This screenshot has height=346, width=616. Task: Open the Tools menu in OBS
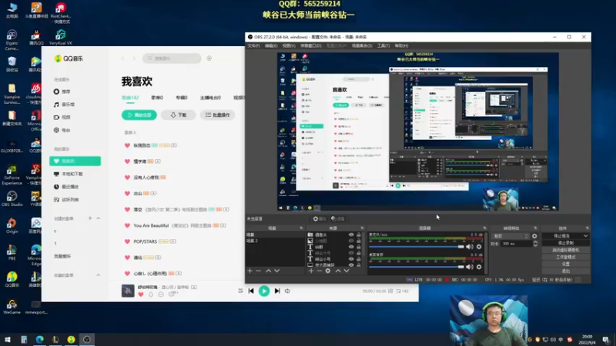tap(383, 46)
